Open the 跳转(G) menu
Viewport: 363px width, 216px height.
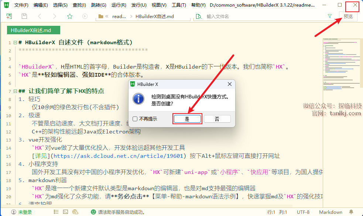99,5
